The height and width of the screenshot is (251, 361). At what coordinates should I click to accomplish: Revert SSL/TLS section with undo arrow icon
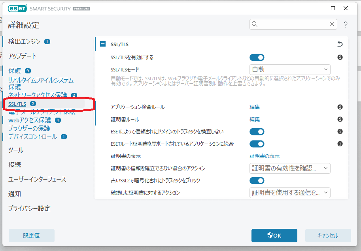click(x=340, y=44)
